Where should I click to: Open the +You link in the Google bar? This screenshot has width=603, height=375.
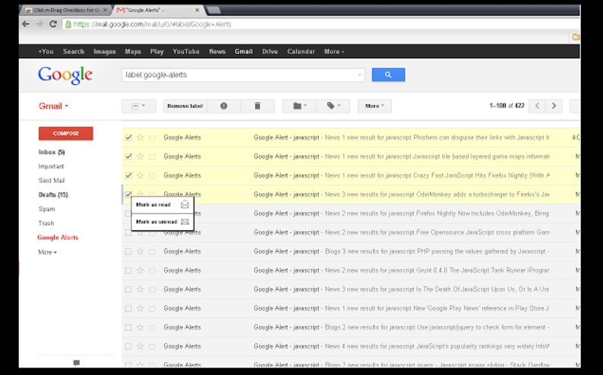pyautogui.click(x=46, y=52)
